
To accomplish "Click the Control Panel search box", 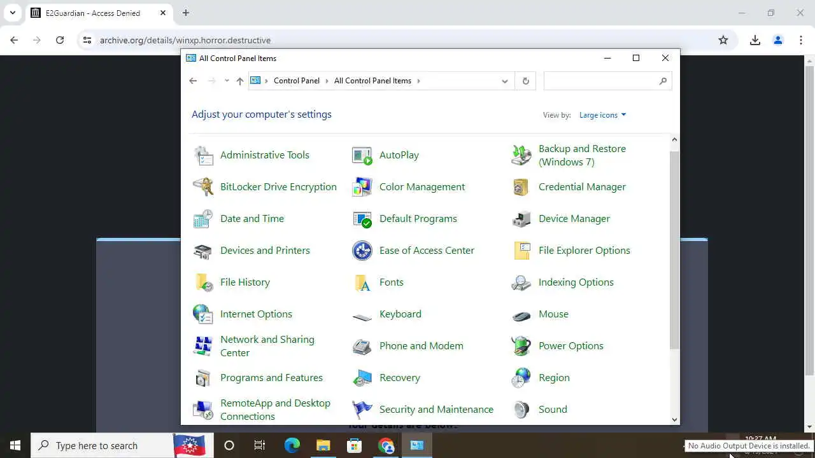I will (607, 81).
